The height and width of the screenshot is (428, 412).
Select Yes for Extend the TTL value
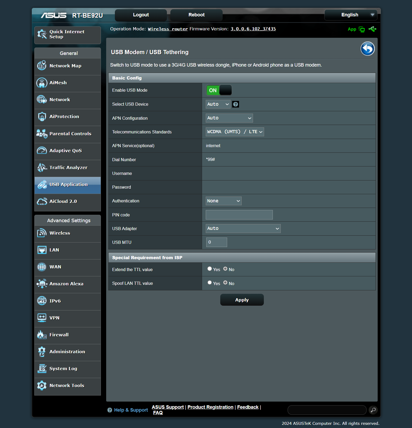(x=210, y=269)
